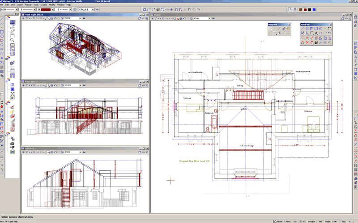The width and height of the screenshot is (358, 223).
Task: Click the globe module group icon in tree
Action: tap(7, 81)
